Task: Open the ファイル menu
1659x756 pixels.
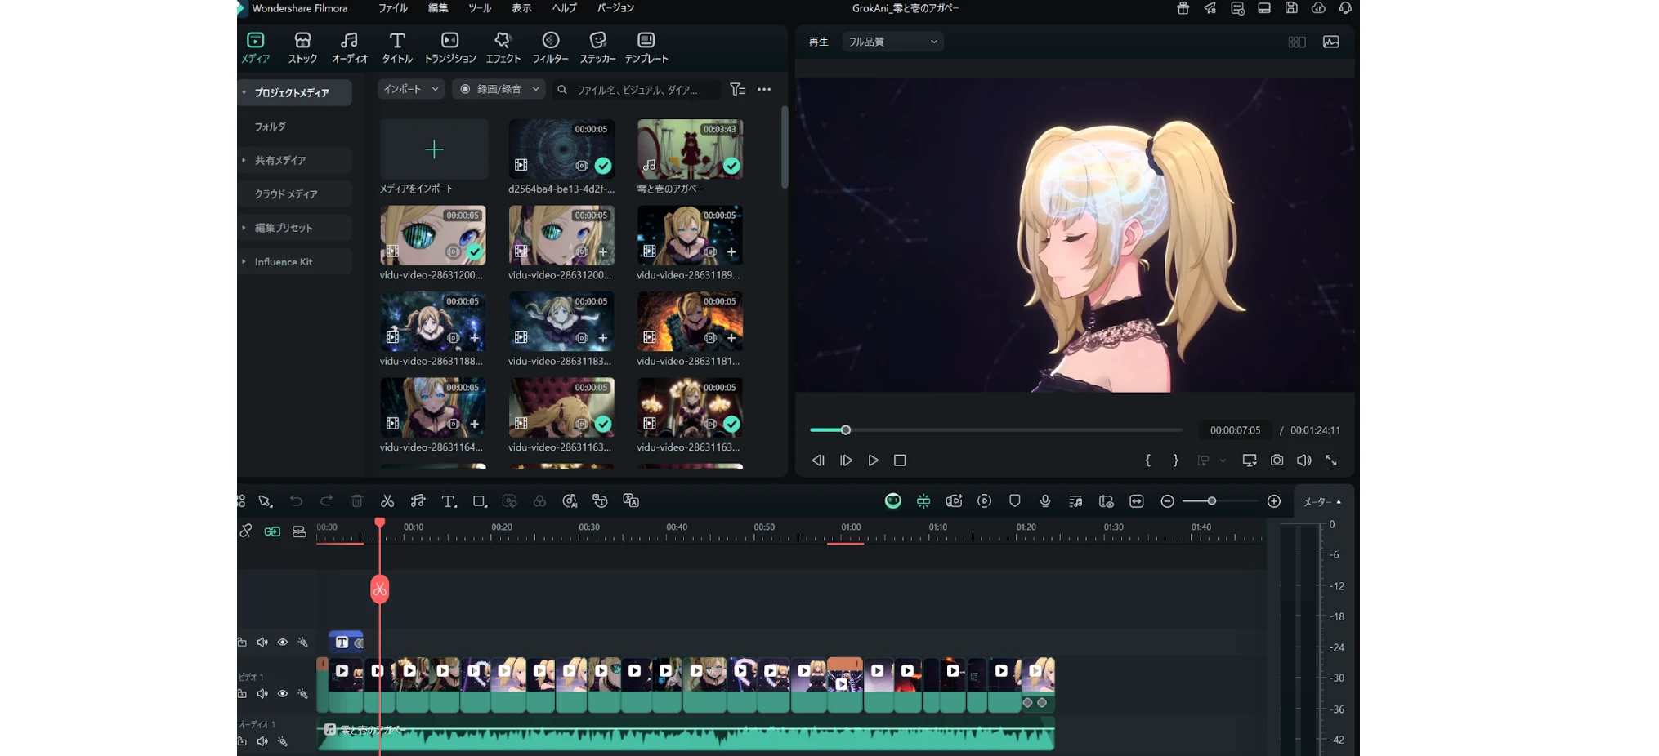Action: 393,8
